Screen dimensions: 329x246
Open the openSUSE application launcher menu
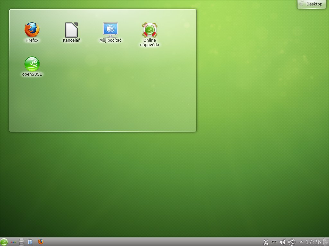coord(4,242)
